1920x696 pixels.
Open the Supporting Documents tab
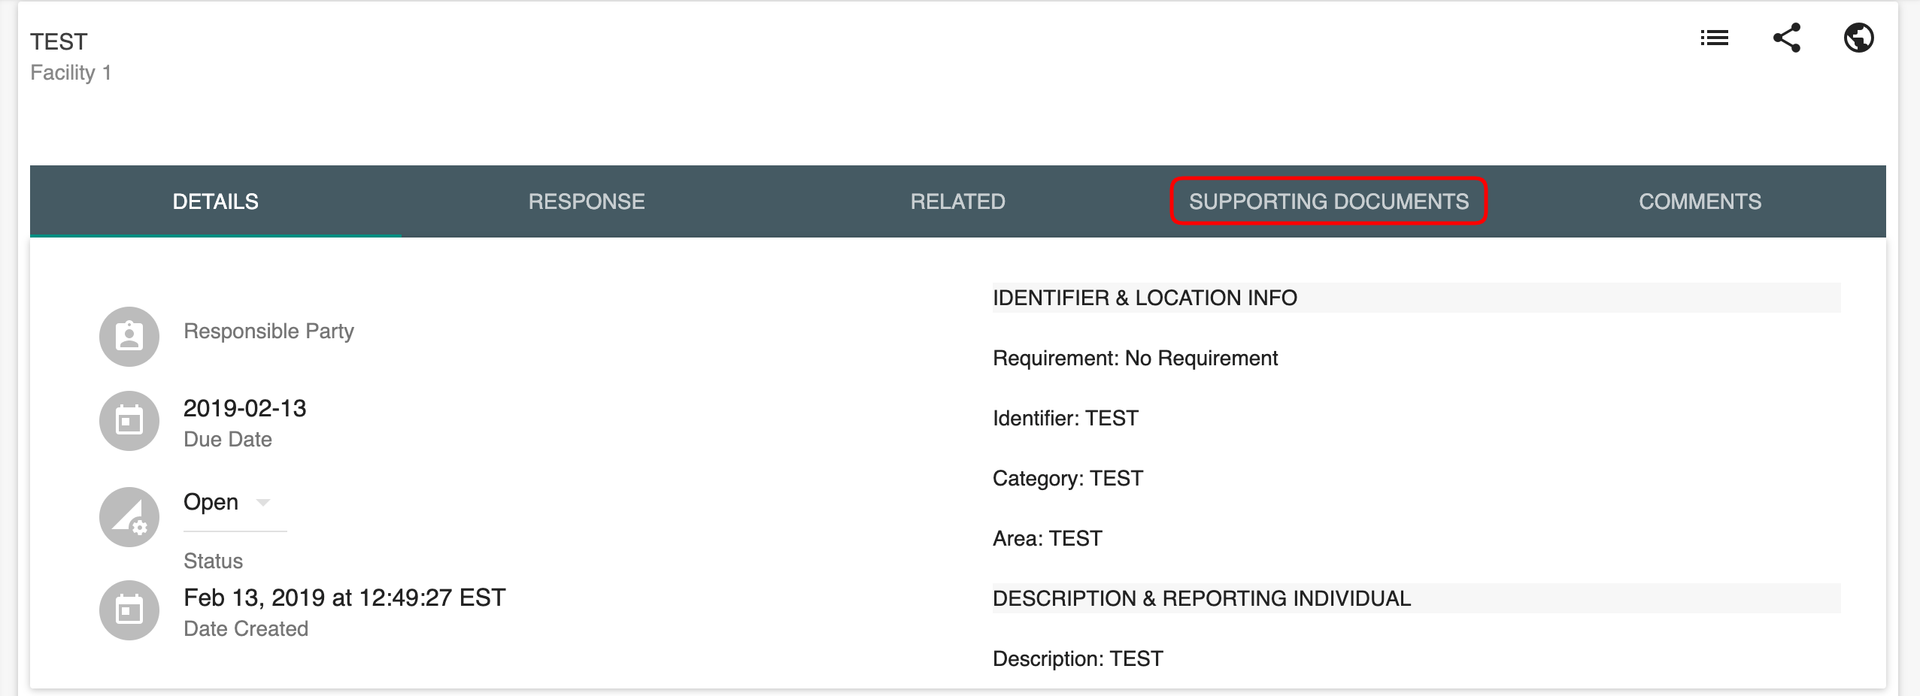pyautogui.click(x=1328, y=201)
